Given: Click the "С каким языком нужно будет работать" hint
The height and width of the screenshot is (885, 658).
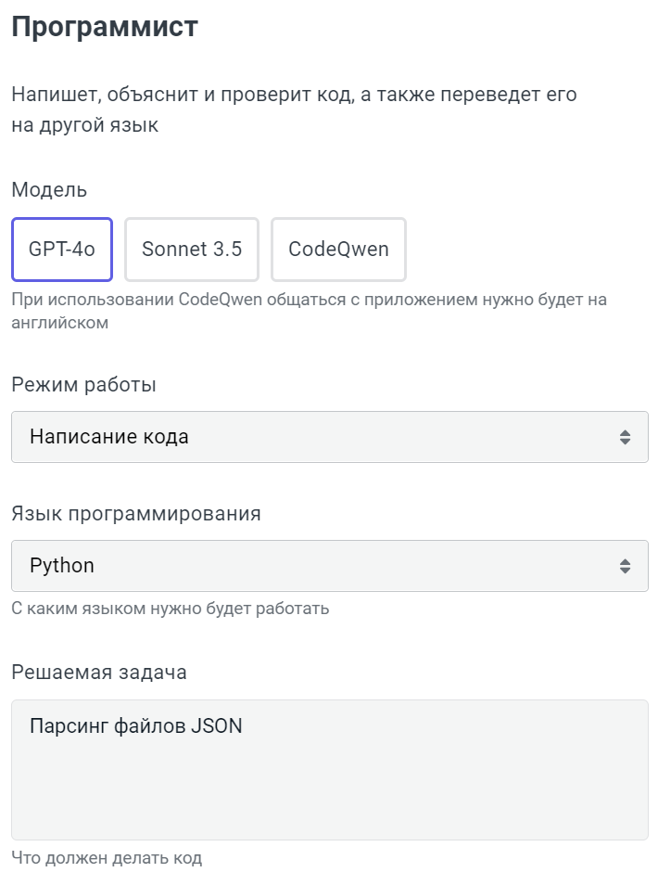Looking at the screenshot, I should (170, 609).
